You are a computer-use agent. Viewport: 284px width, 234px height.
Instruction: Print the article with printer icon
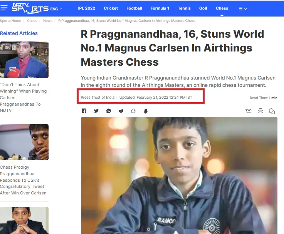(x=260, y=111)
